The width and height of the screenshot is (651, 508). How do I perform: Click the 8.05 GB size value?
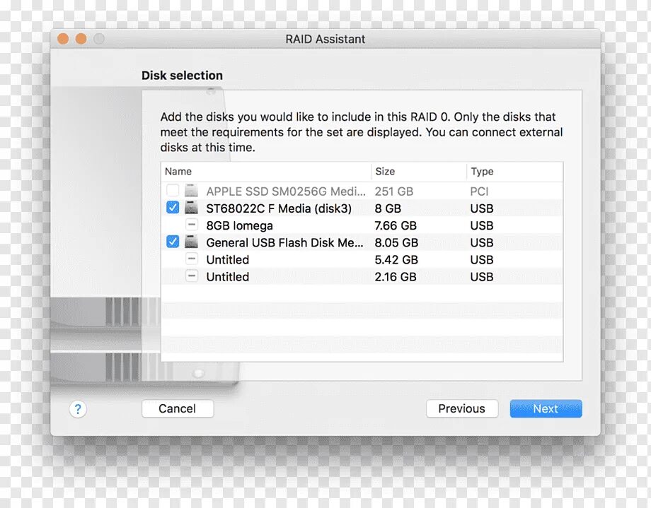396,242
